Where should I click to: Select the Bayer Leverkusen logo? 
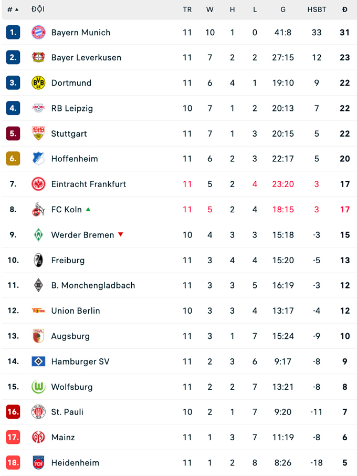[x=38, y=58]
